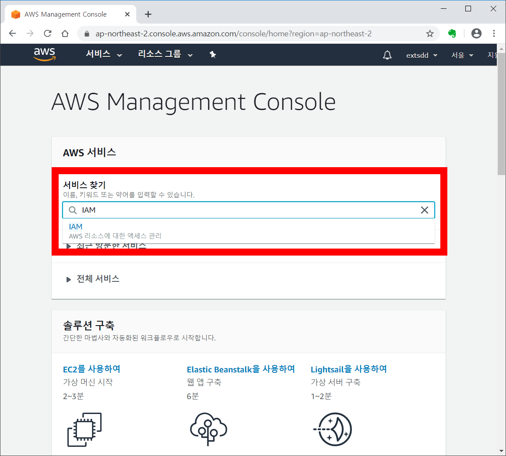
Task: Click the scrollbar down arrow
Action: [501, 451]
